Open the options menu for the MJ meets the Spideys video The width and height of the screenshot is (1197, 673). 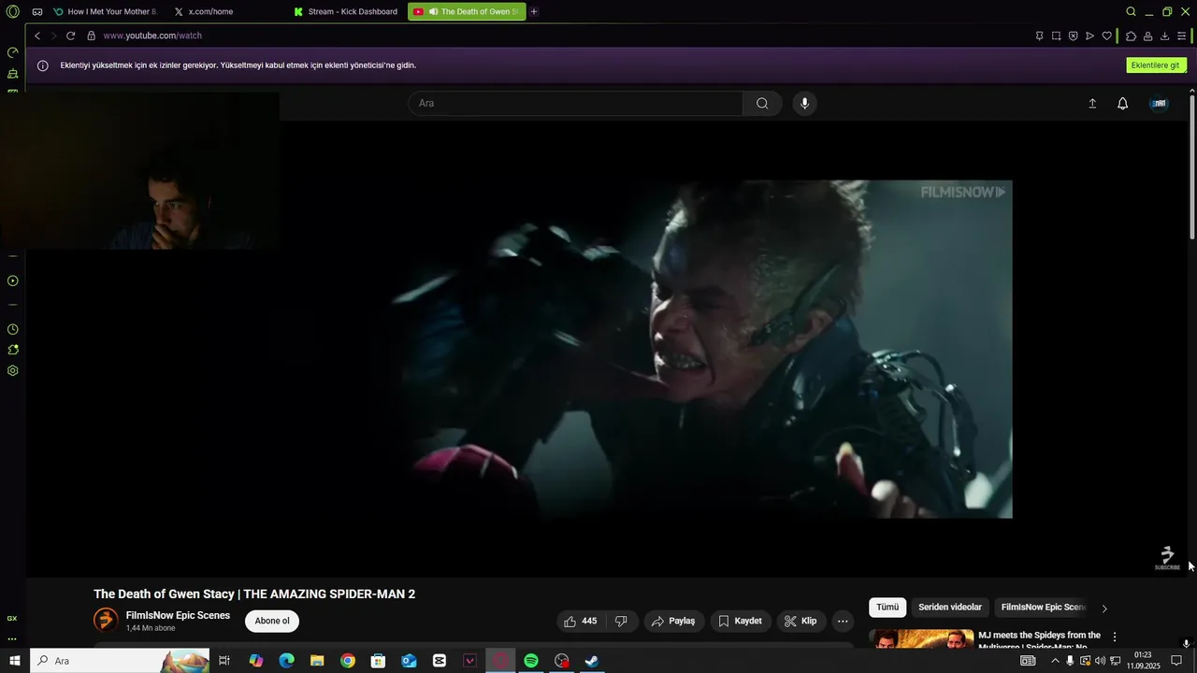coord(1114,637)
